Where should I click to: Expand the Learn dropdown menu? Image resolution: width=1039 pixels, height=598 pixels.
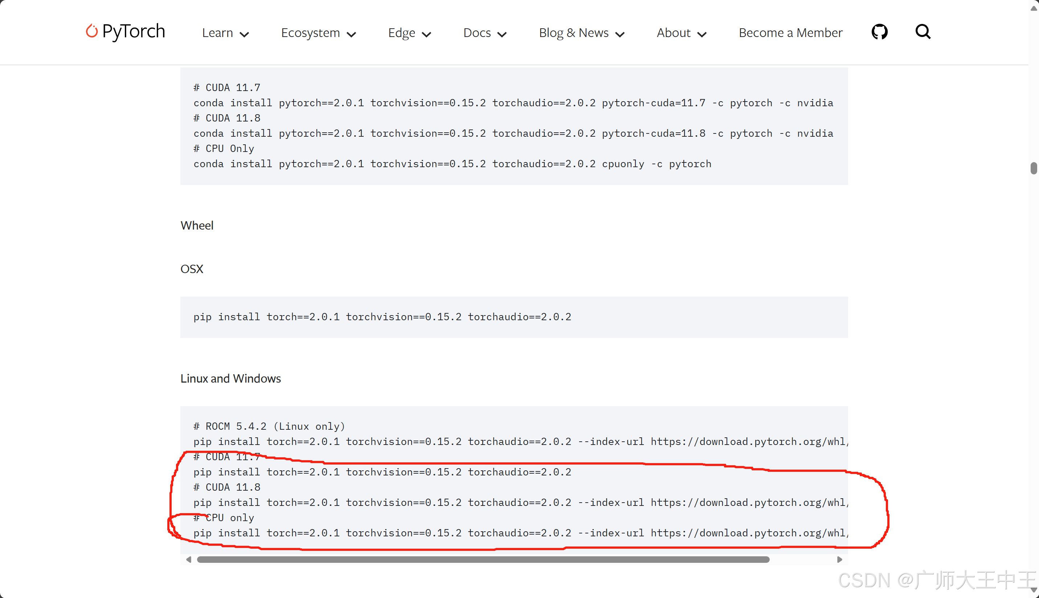225,33
